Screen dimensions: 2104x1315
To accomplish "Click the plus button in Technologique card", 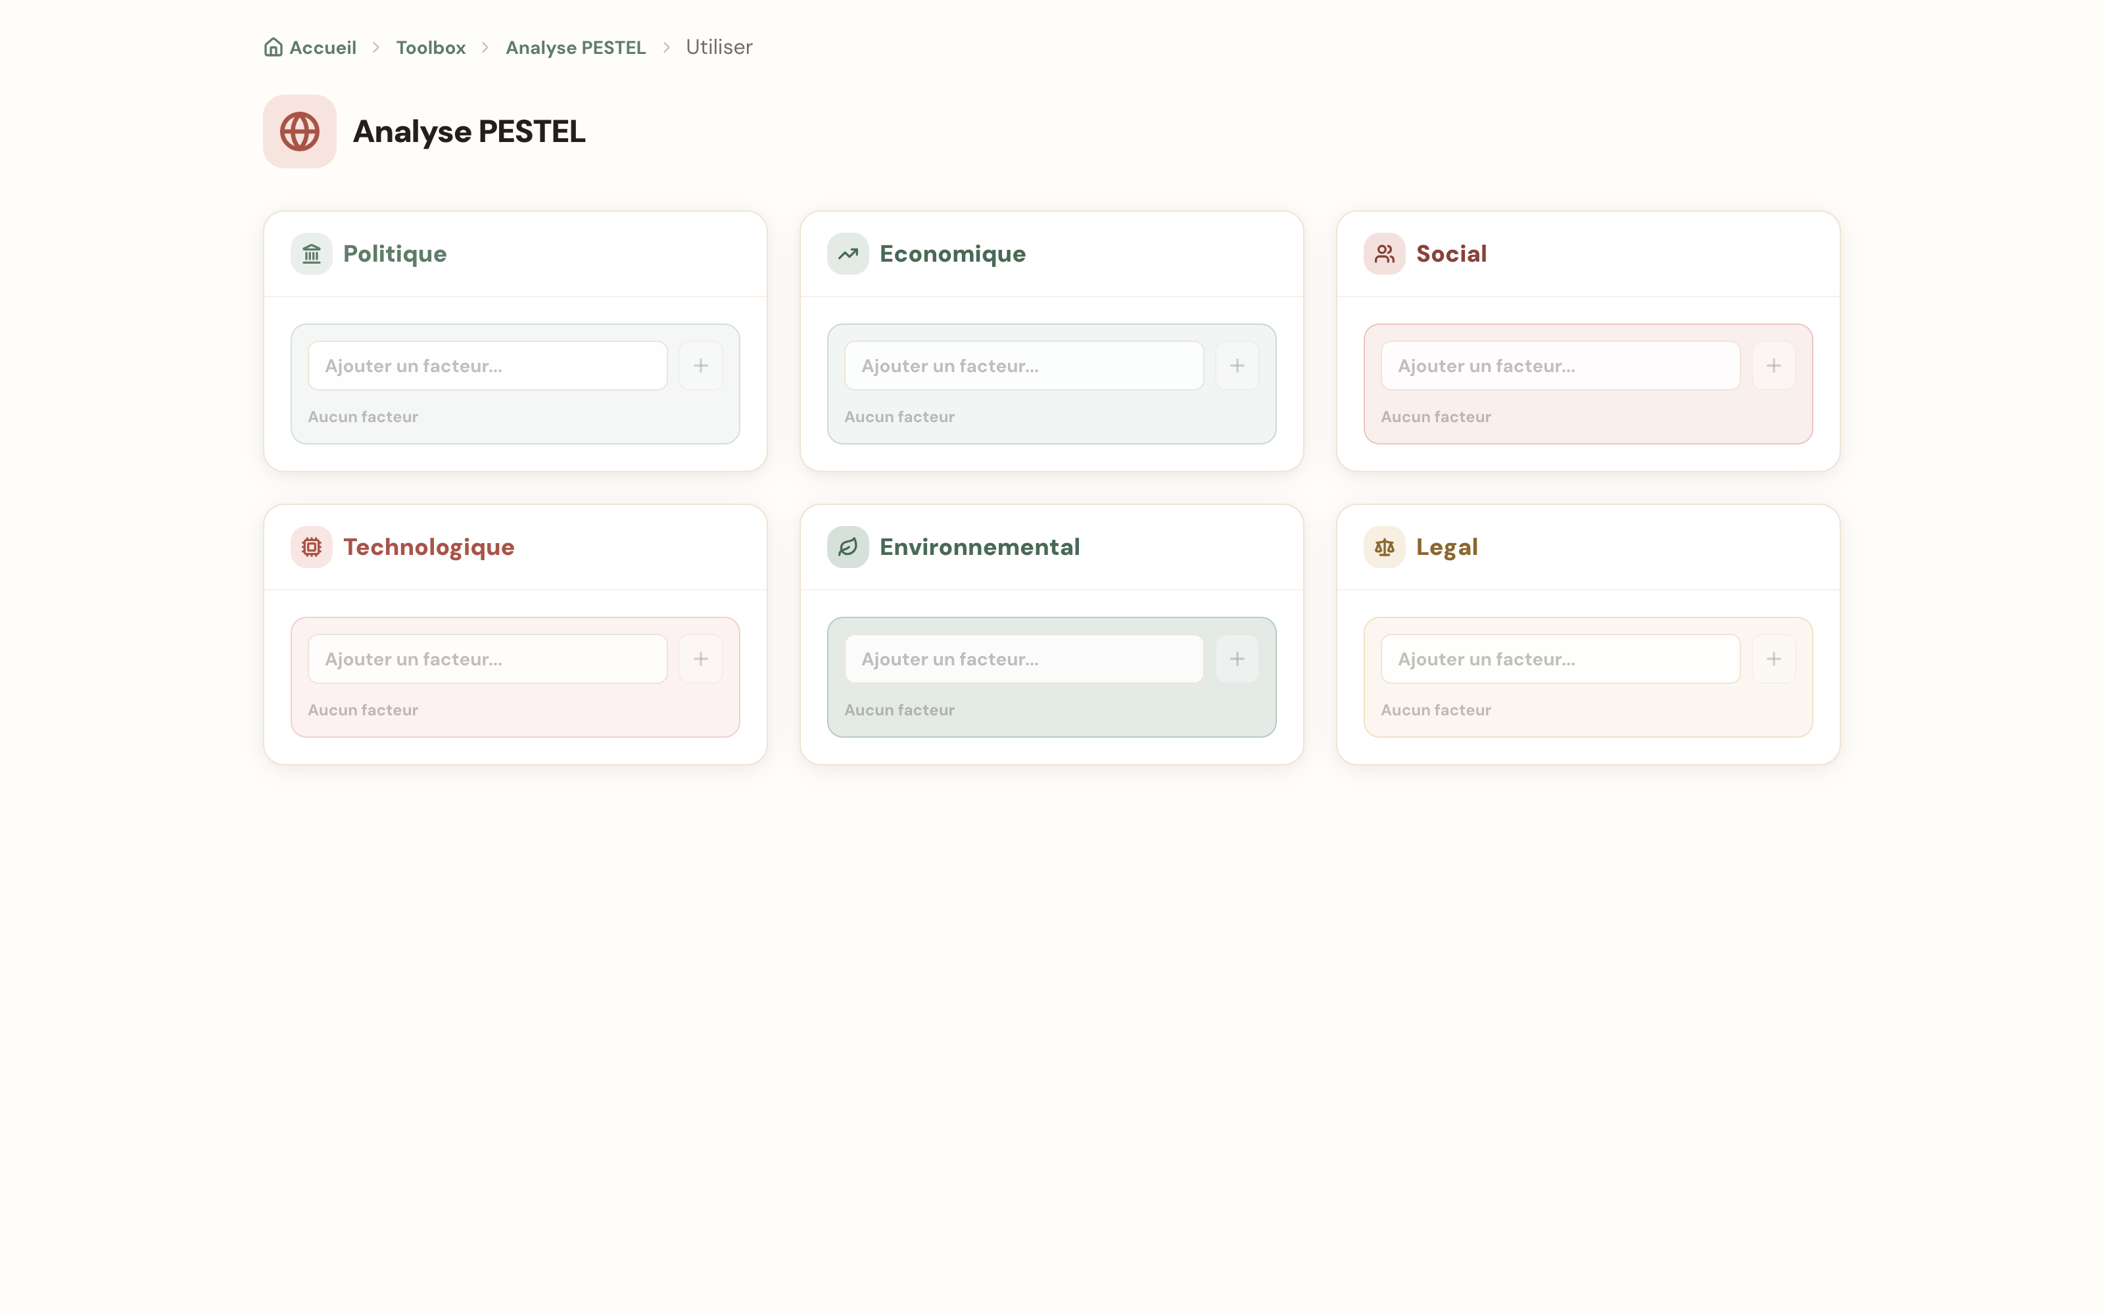I will pos(701,658).
